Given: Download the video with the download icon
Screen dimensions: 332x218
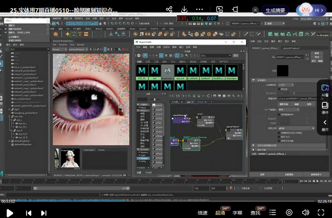Looking at the screenshot, I should coord(184,9).
